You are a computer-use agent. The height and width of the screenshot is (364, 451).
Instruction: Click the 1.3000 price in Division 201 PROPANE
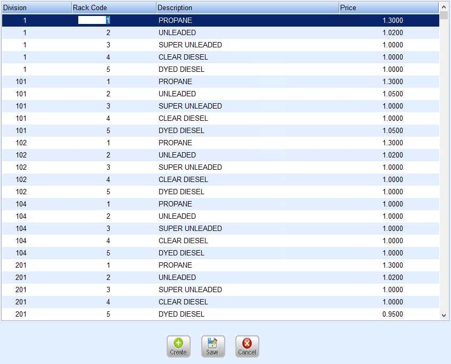click(x=392, y=265)
